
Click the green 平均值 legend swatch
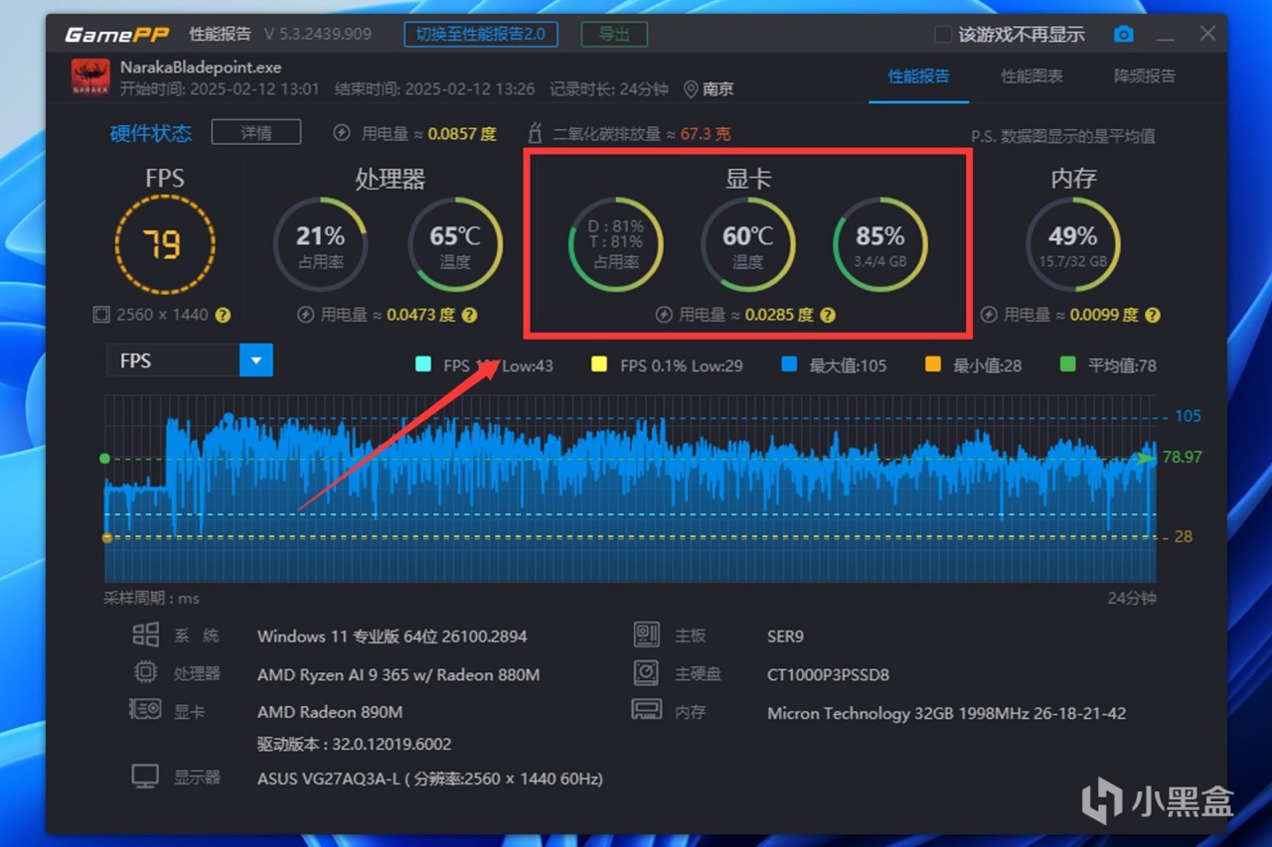[1068, 364]
